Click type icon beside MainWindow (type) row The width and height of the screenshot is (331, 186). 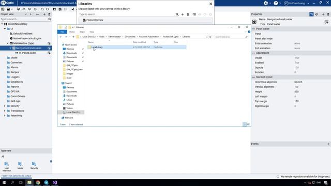click(x=49, y=43)
